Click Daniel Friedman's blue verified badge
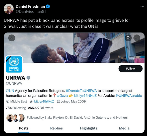The width and height of the screenshot is (147, 136). click(x=48, y=7)
